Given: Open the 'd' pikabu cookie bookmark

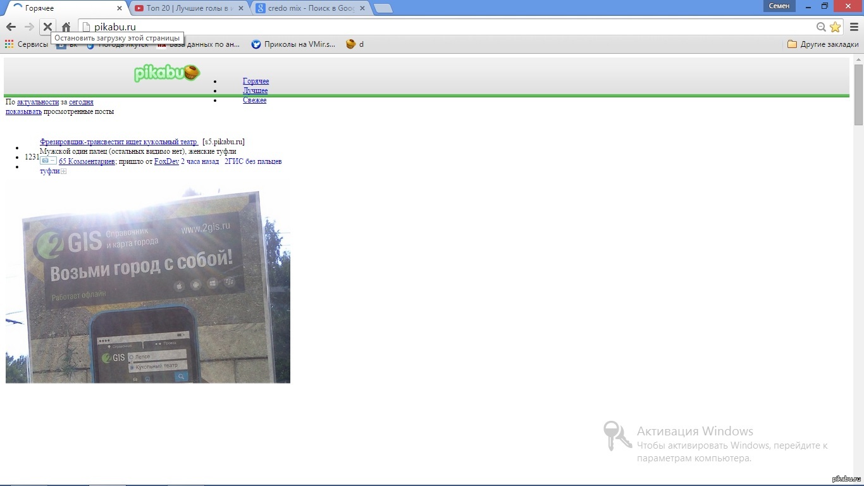Looking at the screenshot, I should coord(355,44).
